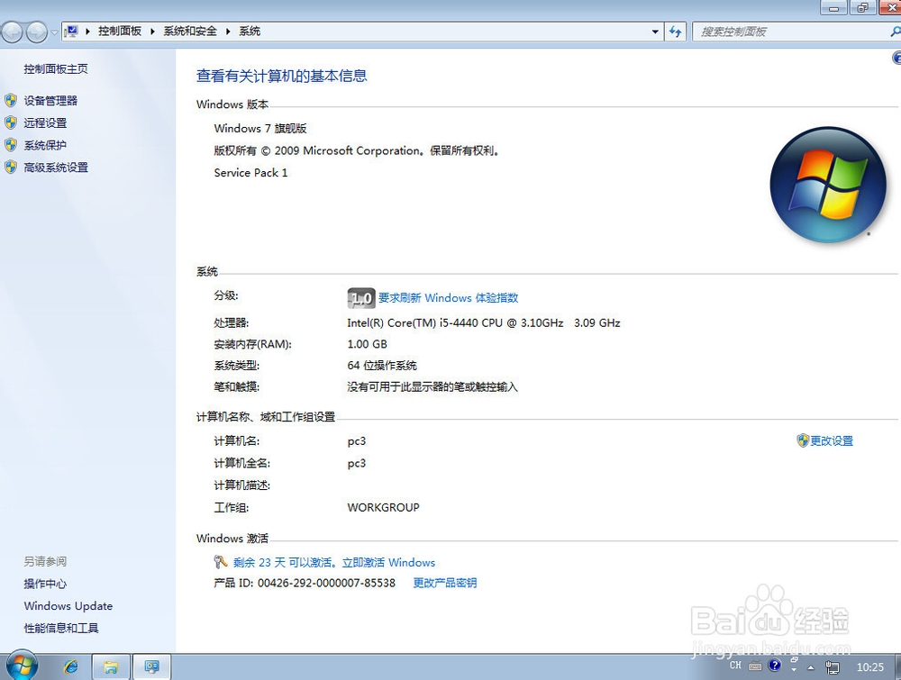901x680 pixels.
Task: Expand arrow after 系统和安全 breadcrumb
Action: tap(228, 32)
